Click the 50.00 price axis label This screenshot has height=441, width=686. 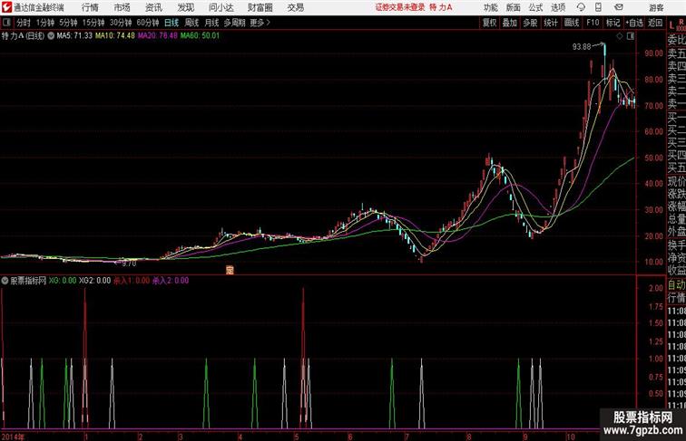[653, 158]
